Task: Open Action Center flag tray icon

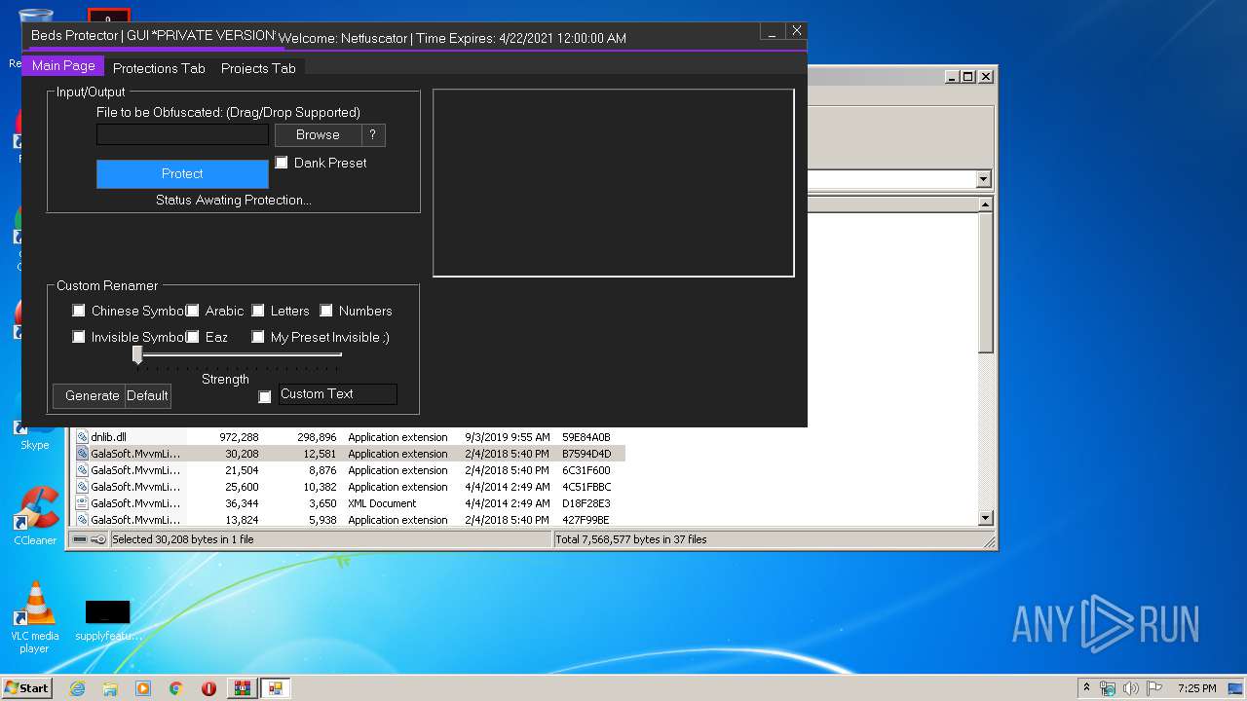Action: [x=1154, y=688]
